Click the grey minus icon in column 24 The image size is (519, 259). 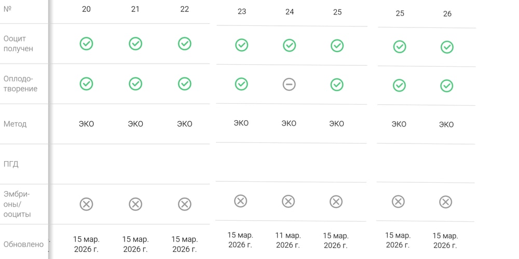click(x=289, y=84)
